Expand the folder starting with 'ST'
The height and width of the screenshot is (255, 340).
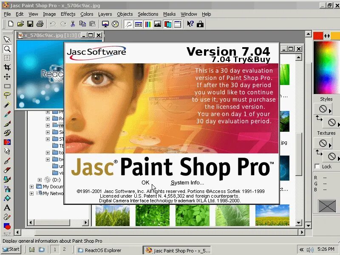tap(48, 139)
